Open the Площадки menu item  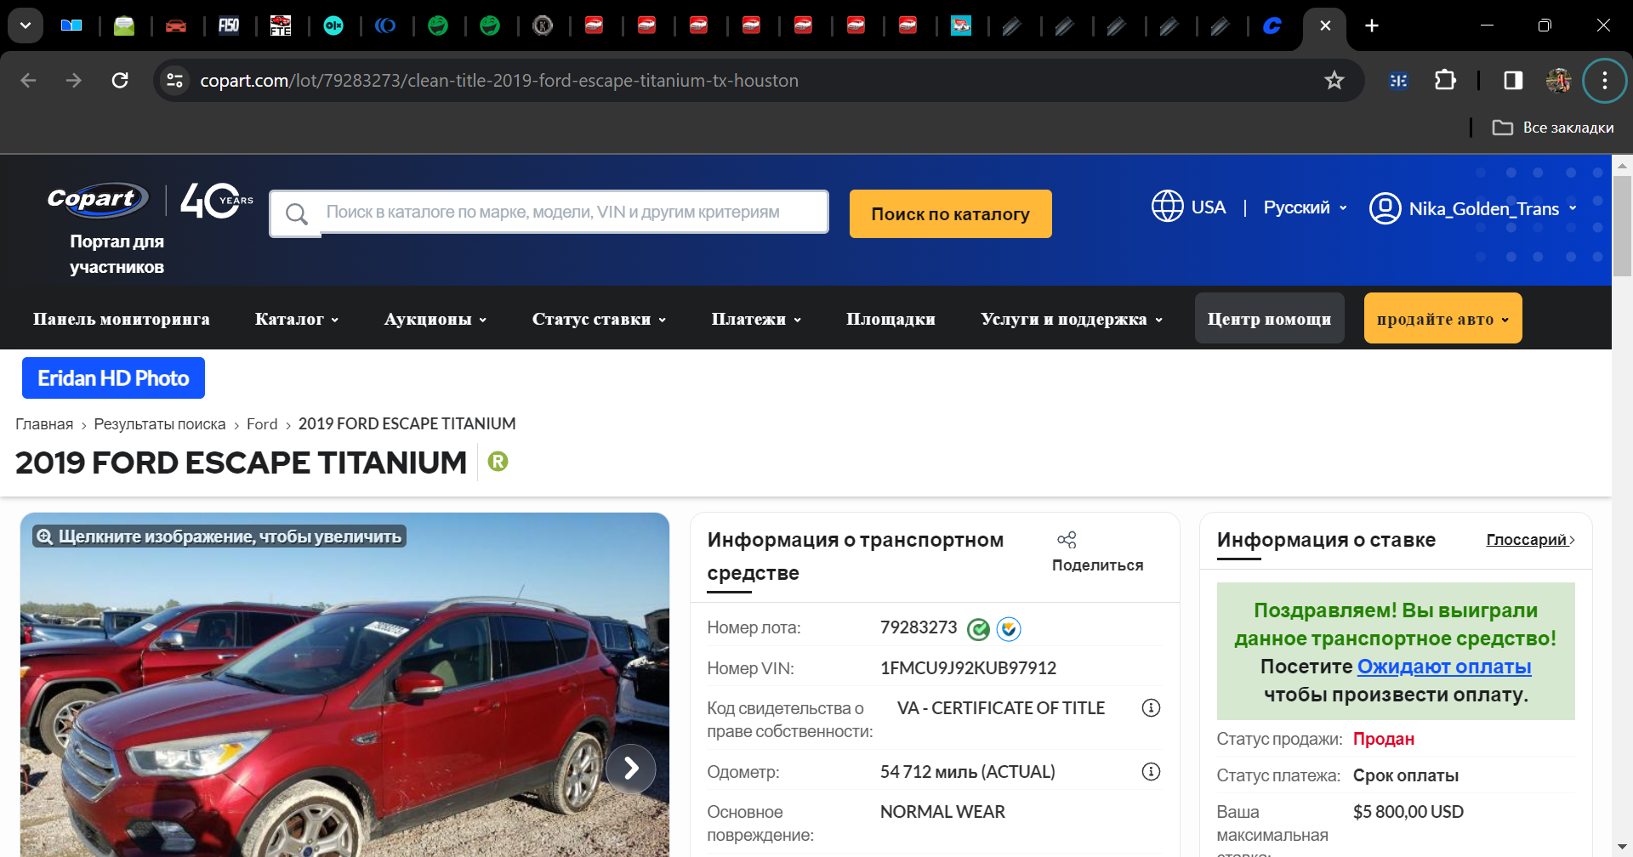click(x=890, y=319)
